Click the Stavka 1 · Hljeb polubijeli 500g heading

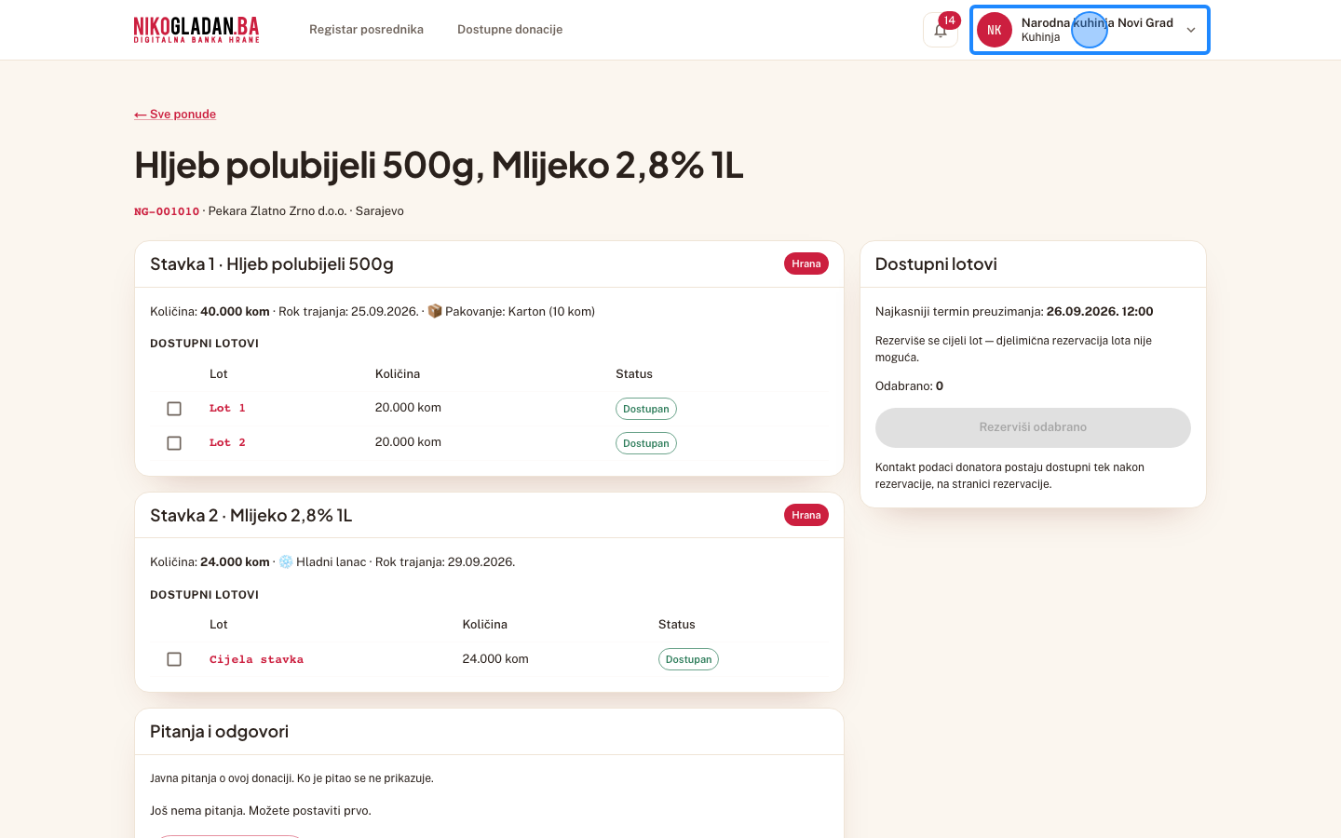tap(272, 264)
